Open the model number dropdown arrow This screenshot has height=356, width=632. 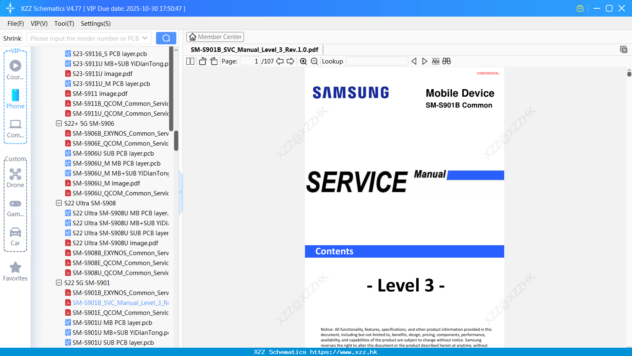(x=145, y=38)
